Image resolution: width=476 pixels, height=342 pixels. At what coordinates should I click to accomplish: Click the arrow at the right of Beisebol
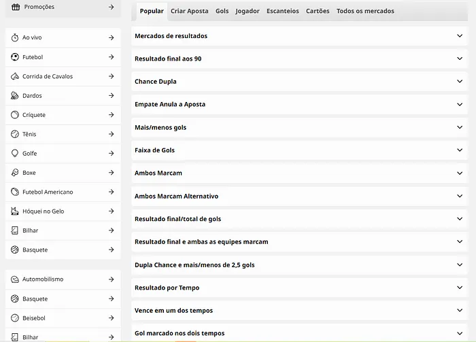pos(112,318)
